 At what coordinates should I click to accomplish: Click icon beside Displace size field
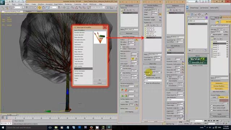137,105
